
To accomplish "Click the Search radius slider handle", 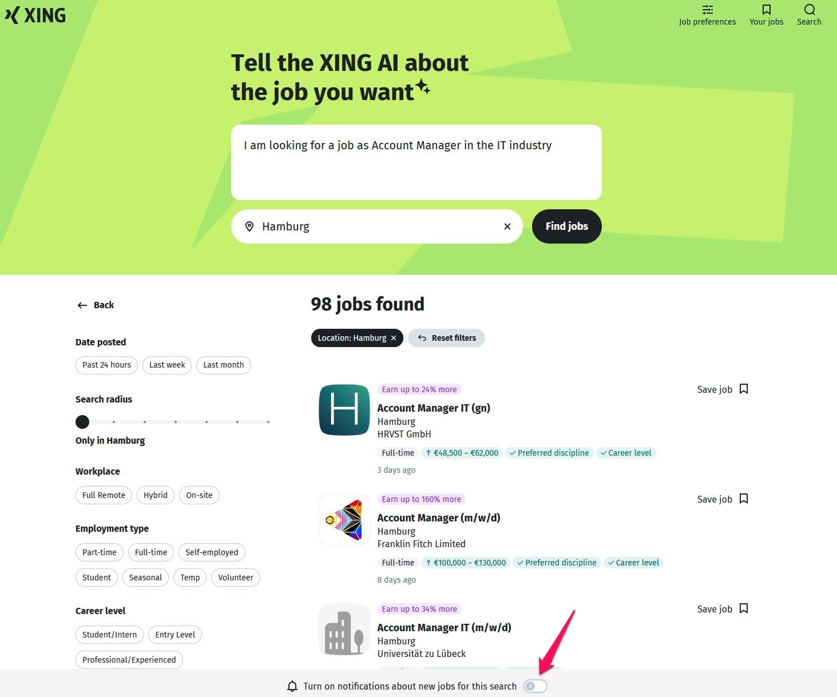I will [x=82, y=422].
